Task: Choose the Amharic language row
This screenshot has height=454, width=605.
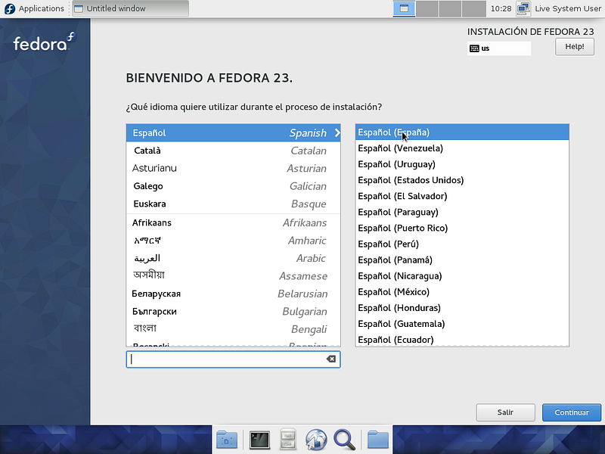Action: 233,241
